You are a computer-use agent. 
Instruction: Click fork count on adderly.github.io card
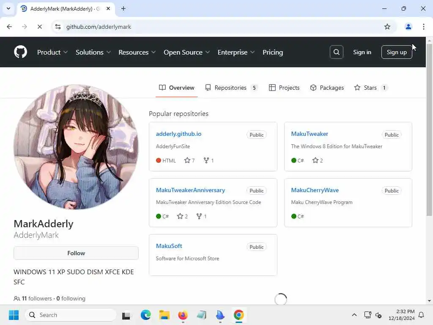(208, 160)
